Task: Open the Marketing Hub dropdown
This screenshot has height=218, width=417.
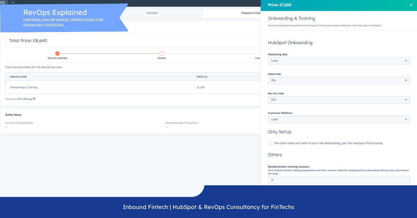Action: 339,61
